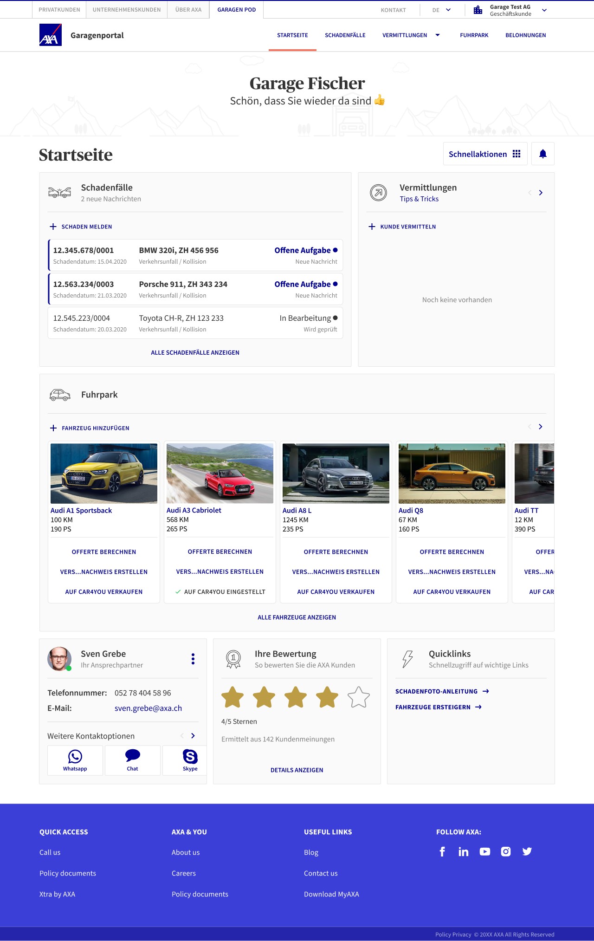The image size is (594, 941).
Task: Create Vers...nachweis for Audi A1 Sportsback
Action: click(104, 572)
